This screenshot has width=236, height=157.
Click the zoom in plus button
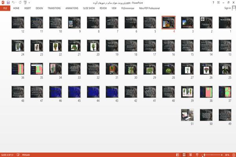222,155
